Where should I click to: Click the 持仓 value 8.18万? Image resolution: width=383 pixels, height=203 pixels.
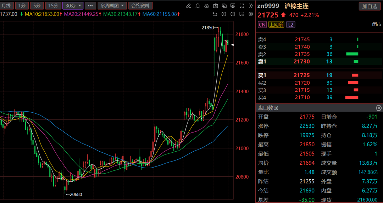370,135
